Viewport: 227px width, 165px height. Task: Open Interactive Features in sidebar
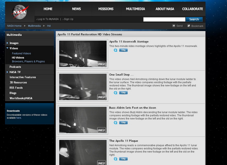point(23,77)
